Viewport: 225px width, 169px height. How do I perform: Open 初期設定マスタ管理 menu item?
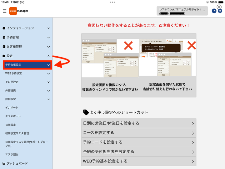tap(17, 133)
